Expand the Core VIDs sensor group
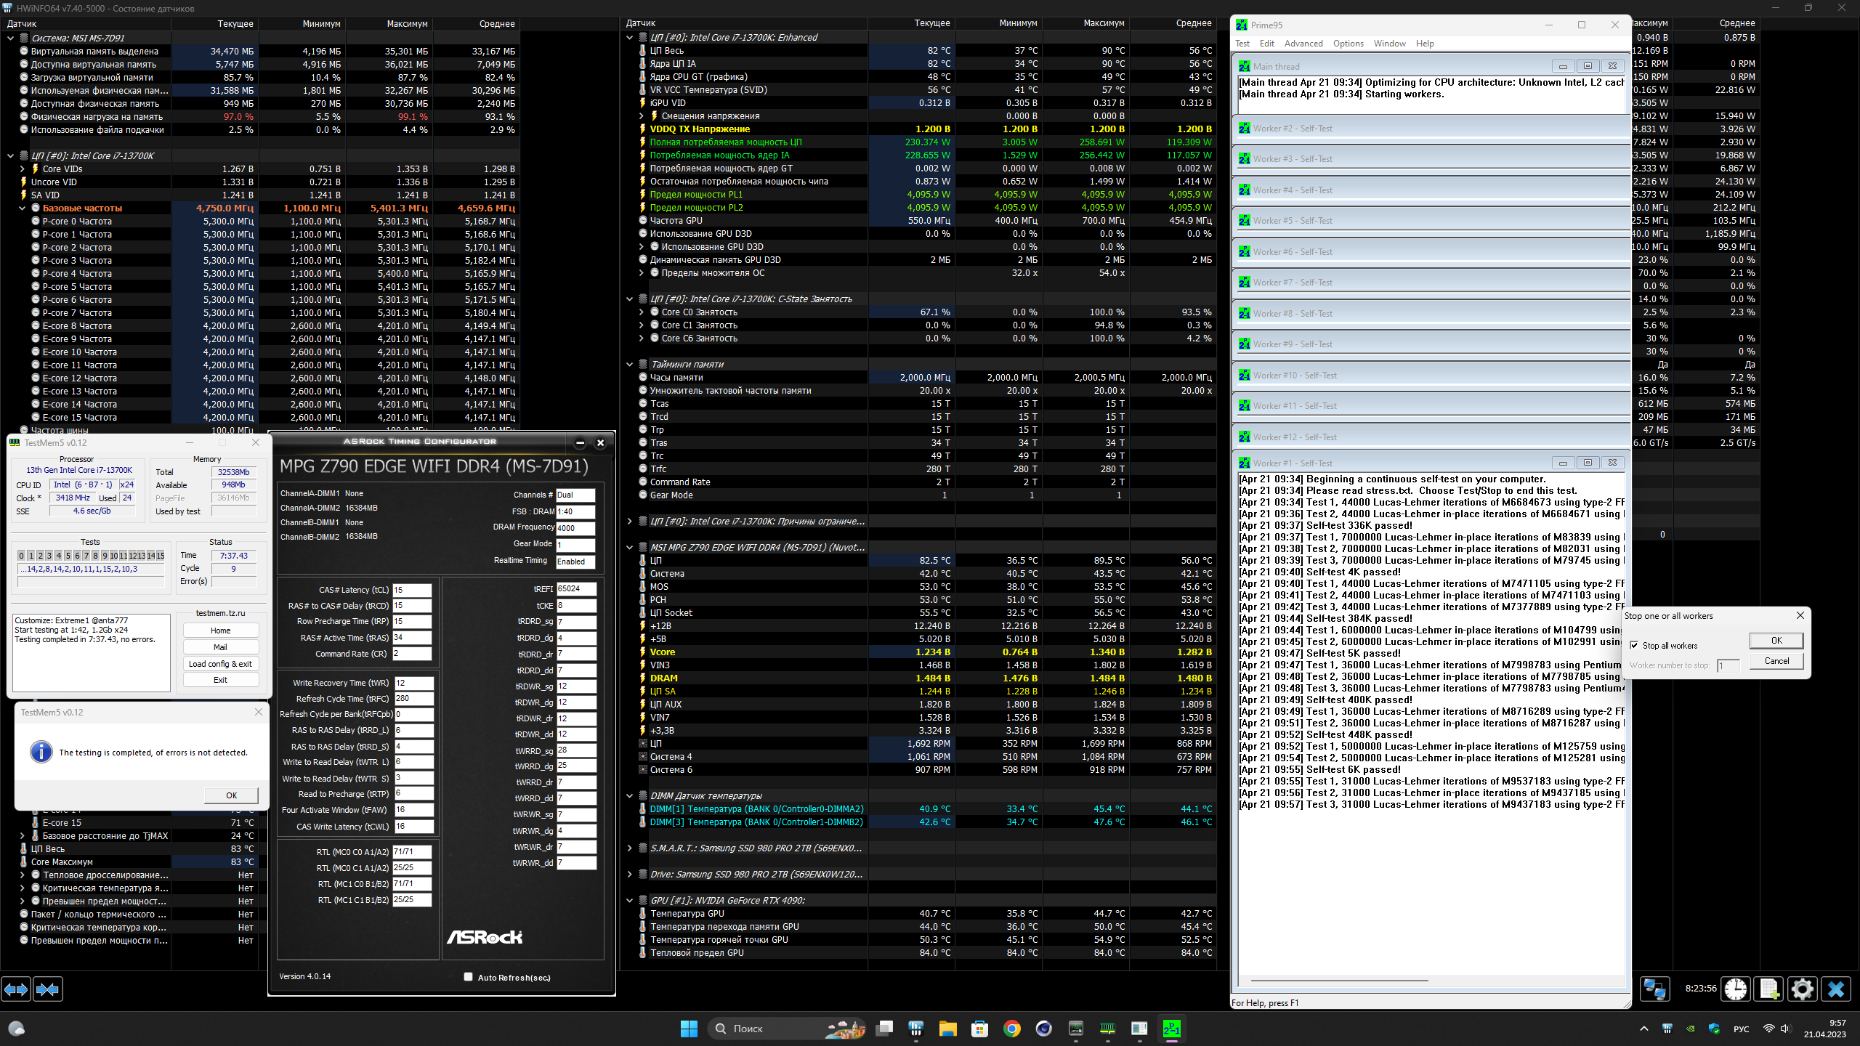This screenshot has width=1860, height=1046. pyautogui.click(x=23, y=169)
